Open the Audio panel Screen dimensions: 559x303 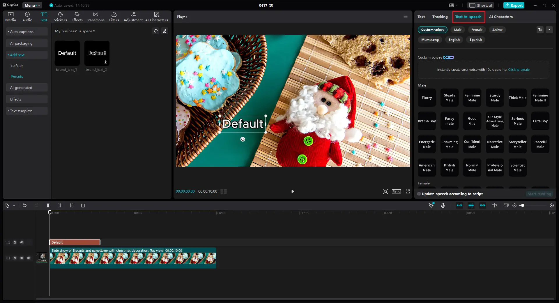[27, 16]
